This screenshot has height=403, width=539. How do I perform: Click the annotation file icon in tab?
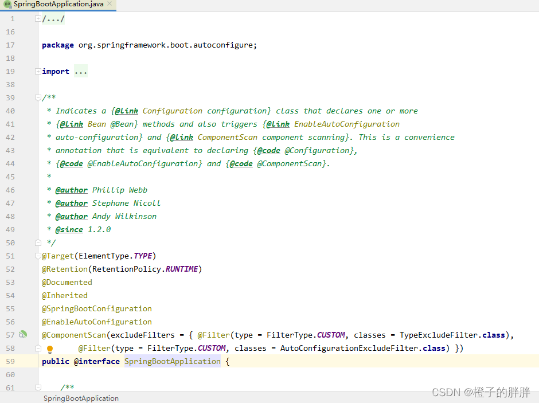[7, 4]
